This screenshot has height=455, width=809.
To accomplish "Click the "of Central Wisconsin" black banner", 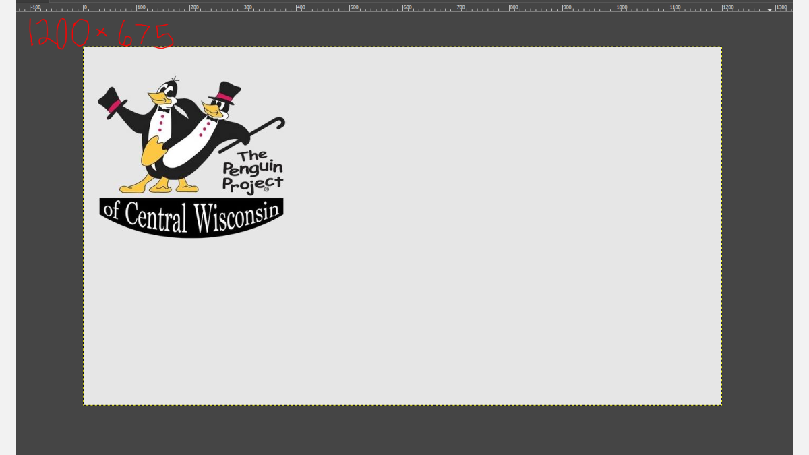I will 191,216.
